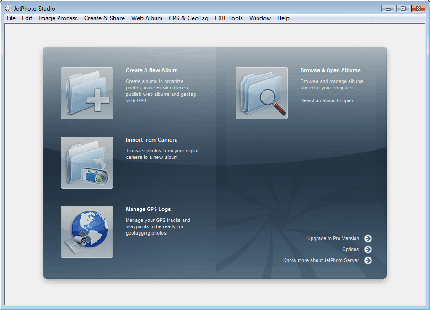Open the Edit menu
Image resolution: width=430 pixels, height=310 pixels.
pyautogui.click(x=27, y=18)
